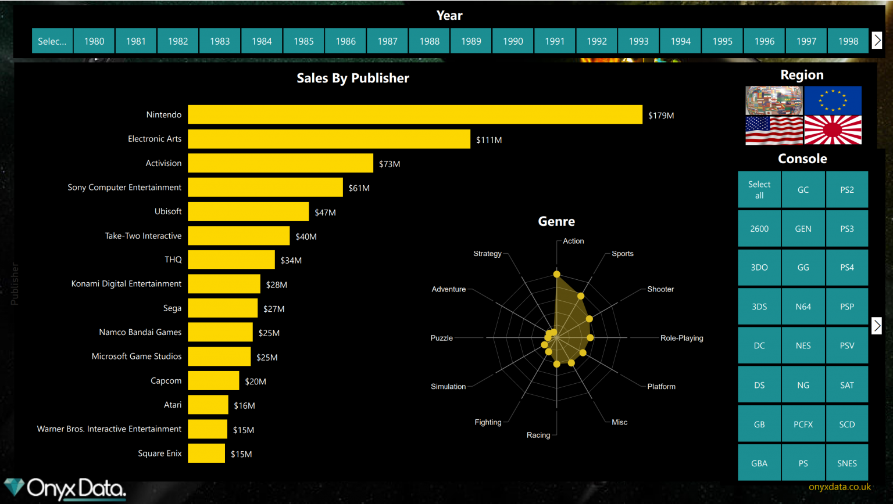Filter by year 1995
This screenshot has width=893, height=504.
coord(723,41)
